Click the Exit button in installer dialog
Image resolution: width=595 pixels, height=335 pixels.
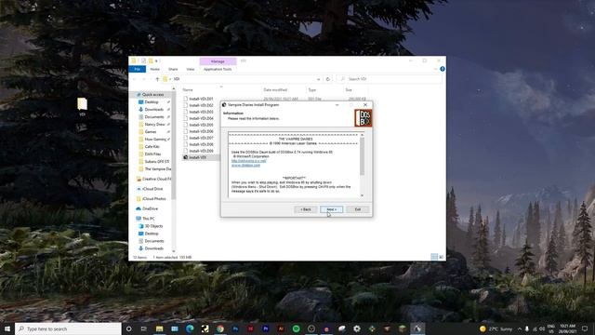pyautogui.click(x=357, y=209)
